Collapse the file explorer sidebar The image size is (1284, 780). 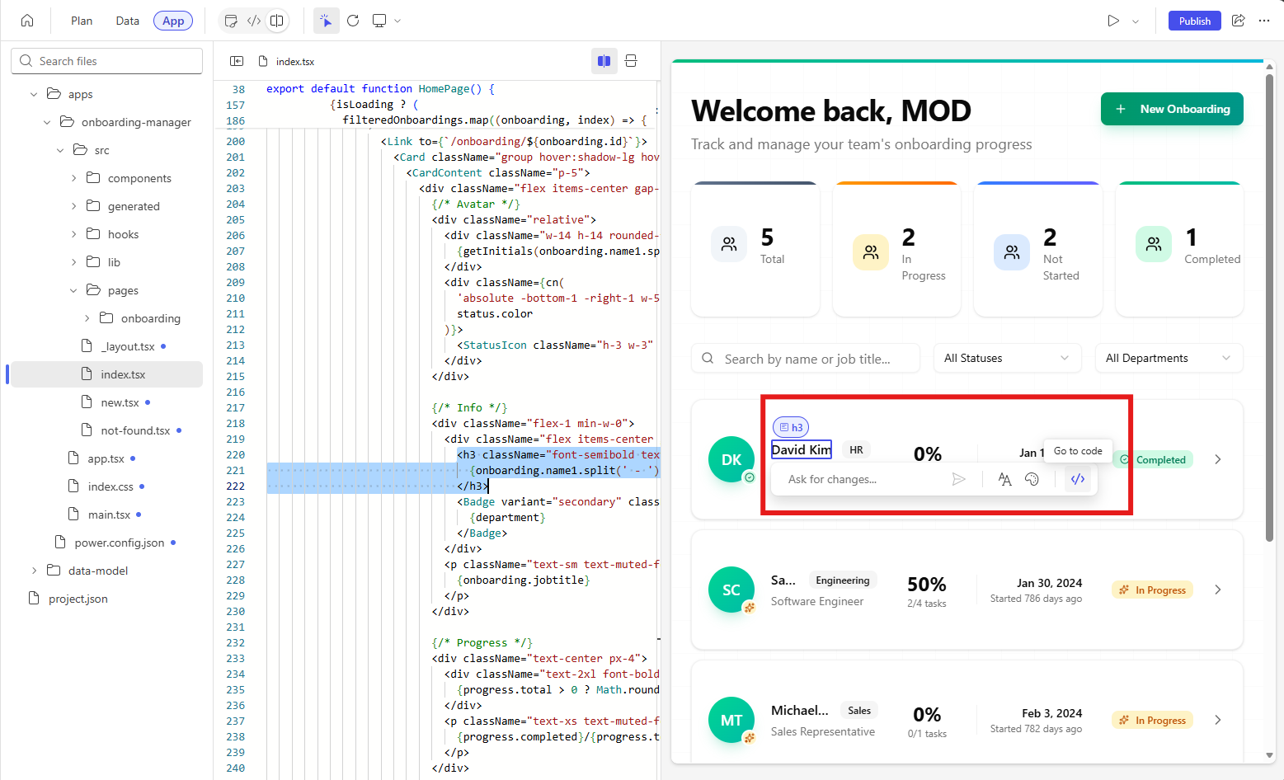[237, 61]
